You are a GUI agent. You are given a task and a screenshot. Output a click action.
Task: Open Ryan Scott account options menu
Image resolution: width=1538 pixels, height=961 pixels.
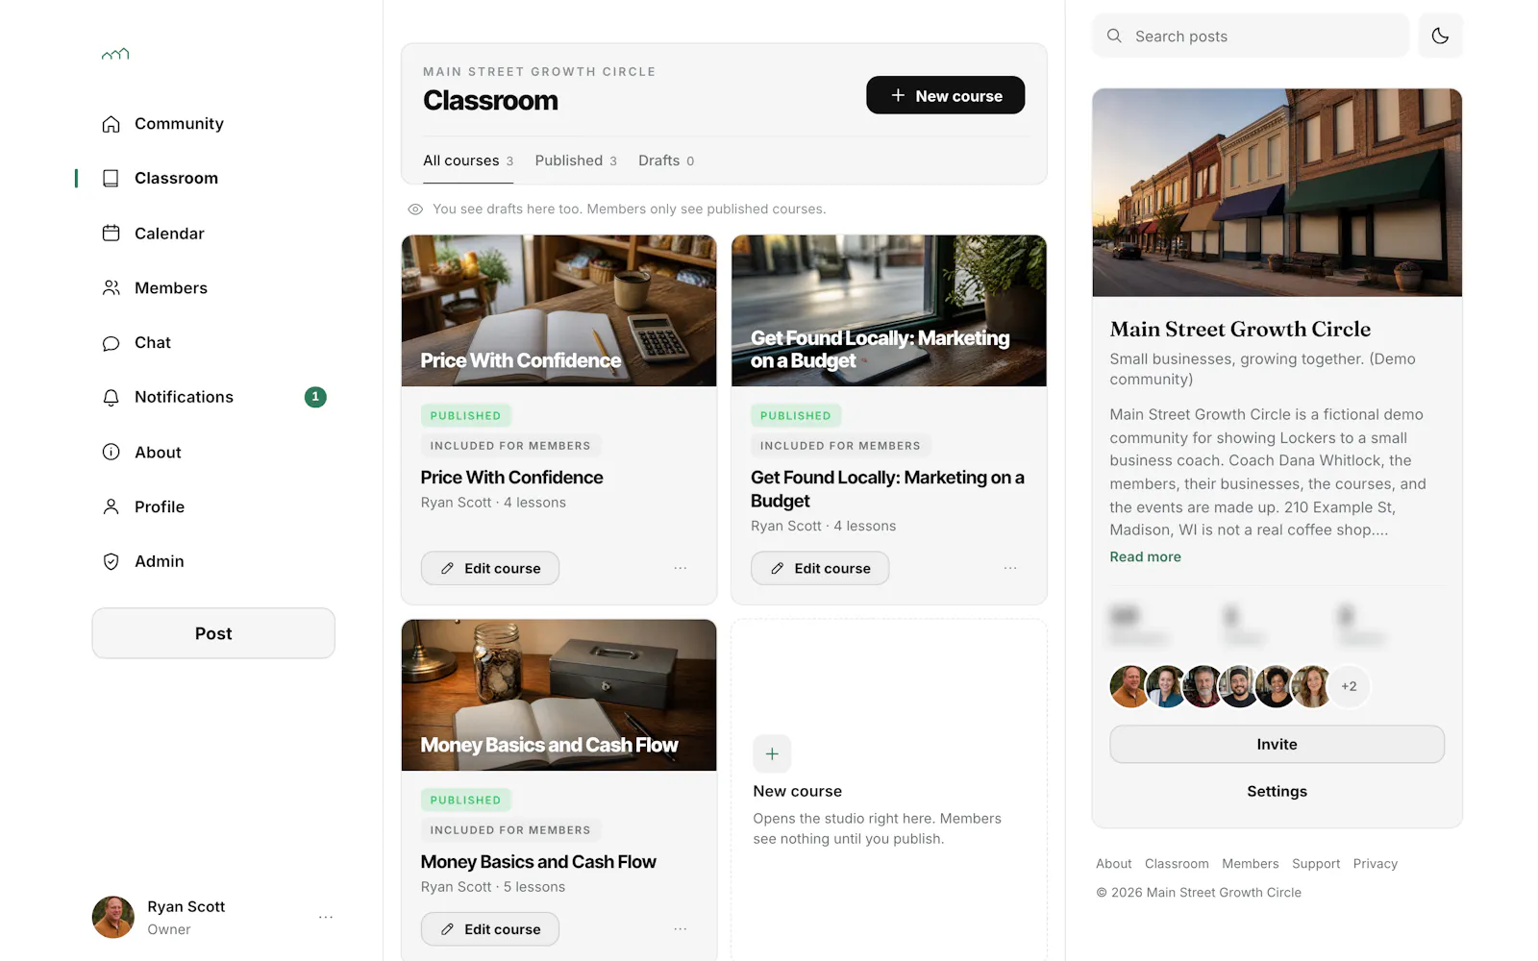326,918
